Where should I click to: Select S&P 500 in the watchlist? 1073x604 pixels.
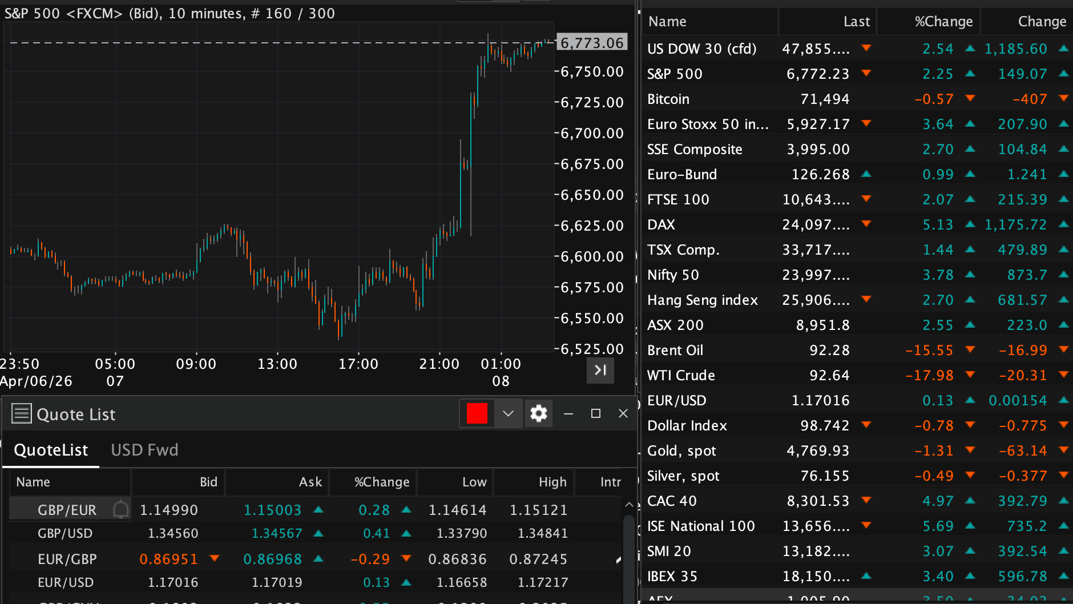857,74
